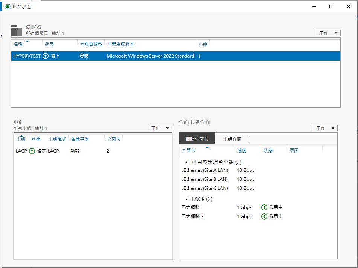Viewport: 358px width, 268px height.
Task: Select the LACP team row
Action: [x=93, y=151]
